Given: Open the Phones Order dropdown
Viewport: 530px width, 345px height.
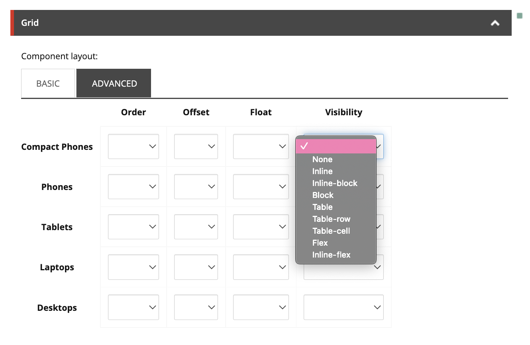Looking at the screenshot, I should pyautogui.click(x=133, y=187).
